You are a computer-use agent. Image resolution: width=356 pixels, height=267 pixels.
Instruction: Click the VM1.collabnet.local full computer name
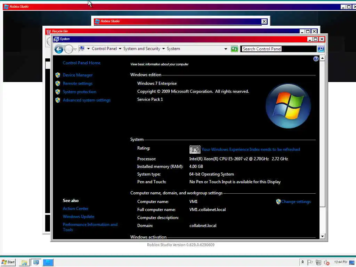pyautogui.click(x=208, y=210)
